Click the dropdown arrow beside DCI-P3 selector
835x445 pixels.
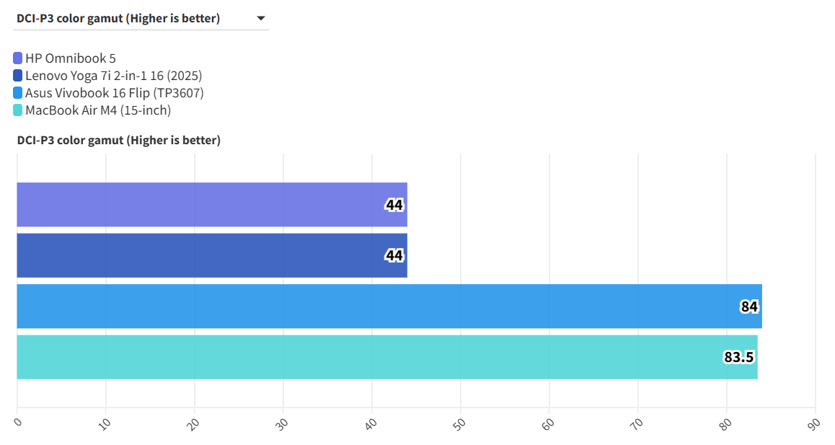click(261, 19)
